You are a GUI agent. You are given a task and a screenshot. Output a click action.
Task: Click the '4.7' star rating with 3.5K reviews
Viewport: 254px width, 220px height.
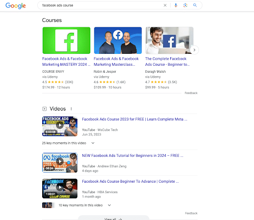pos(161,82)
